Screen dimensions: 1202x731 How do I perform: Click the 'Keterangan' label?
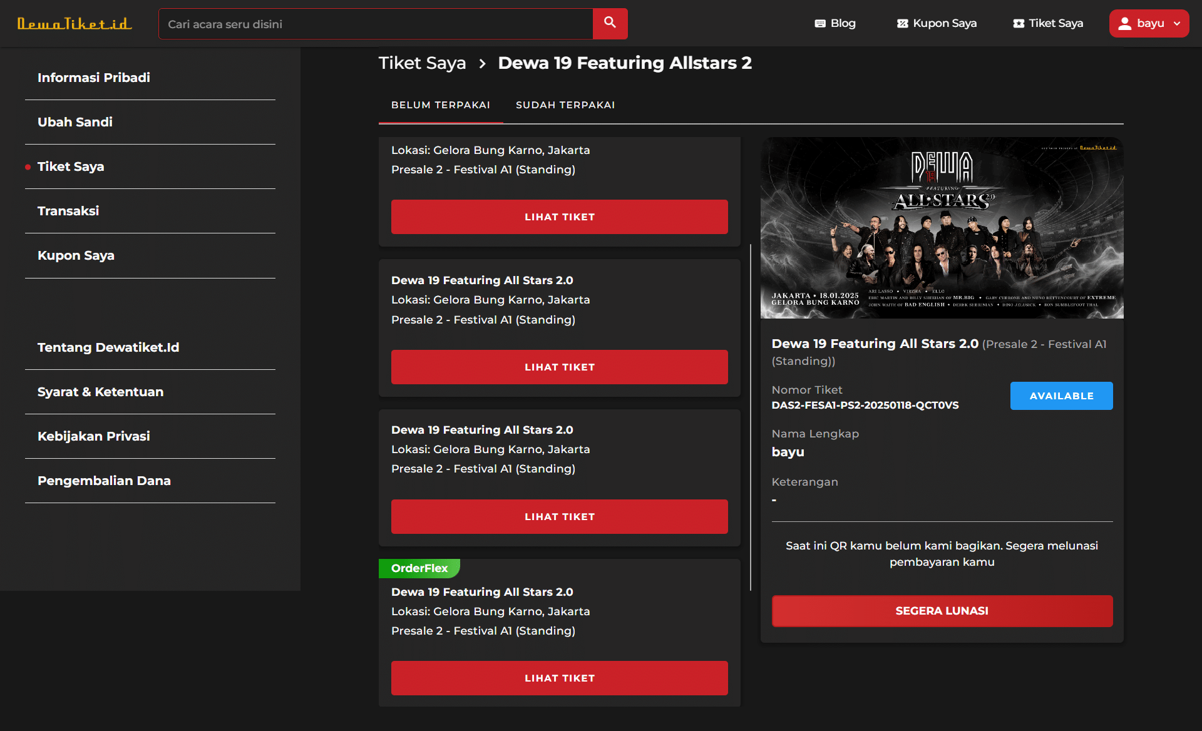[805, 482]
